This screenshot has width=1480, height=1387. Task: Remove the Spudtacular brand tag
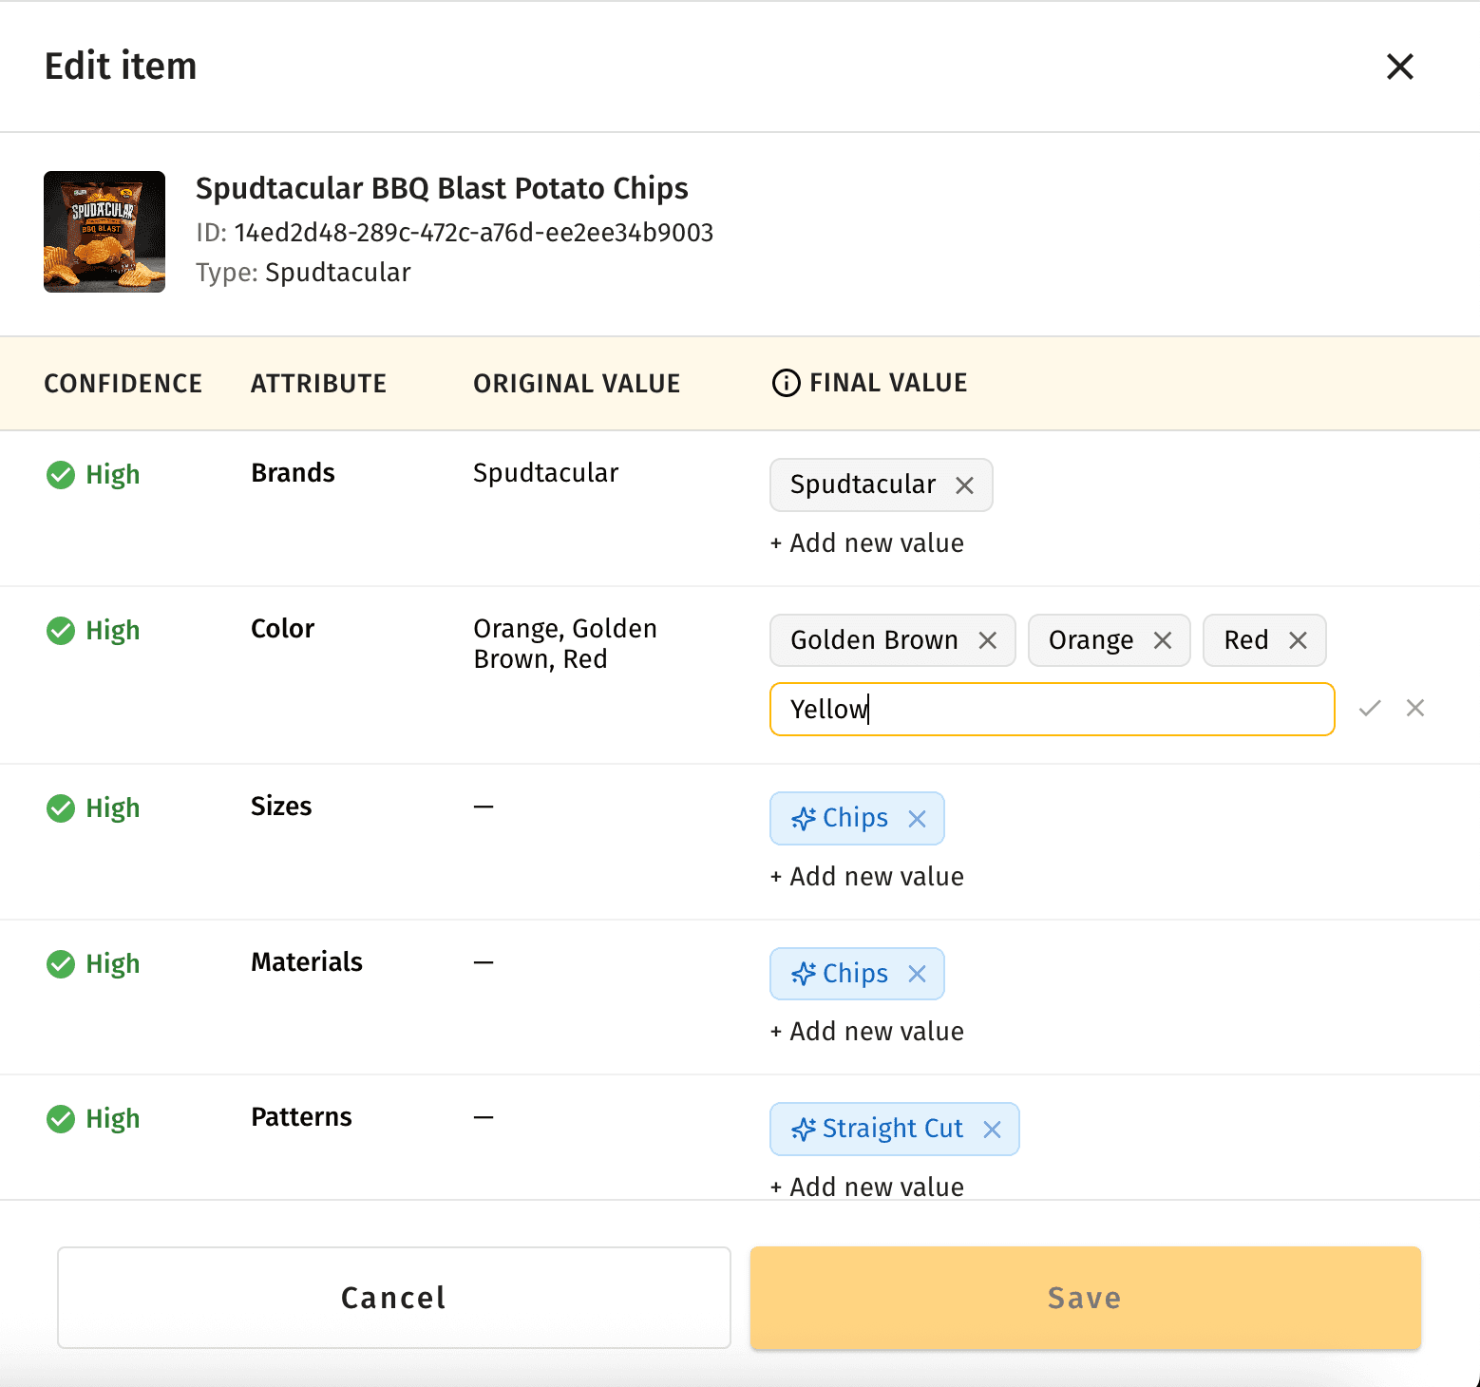tap(964, 485)
